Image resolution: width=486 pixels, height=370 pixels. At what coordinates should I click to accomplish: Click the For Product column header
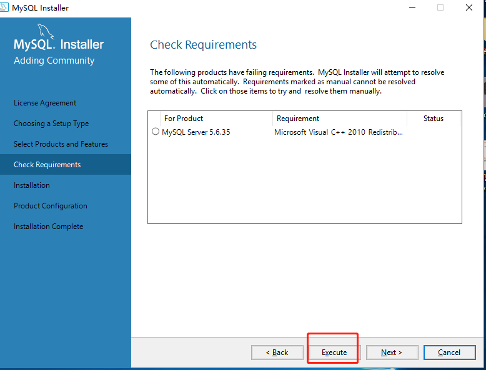[x=216, y=119]
